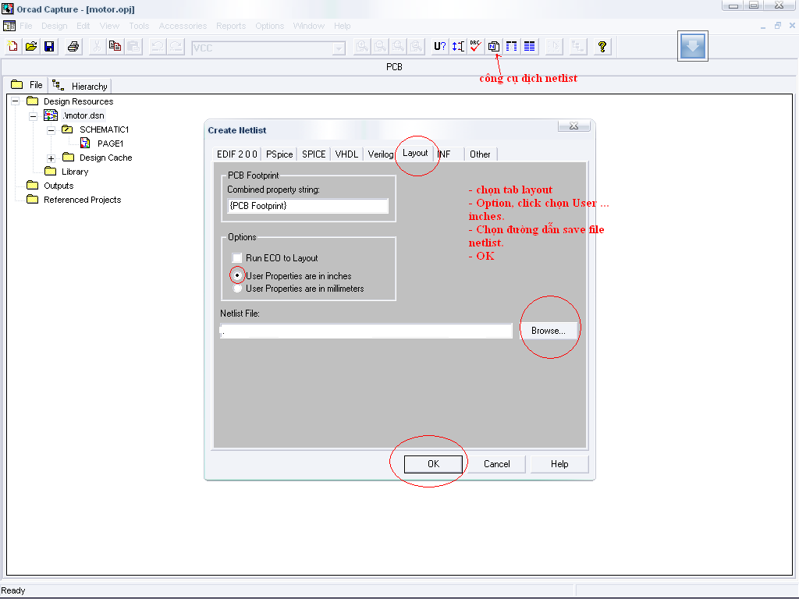Image resolution: width=799 pixels, height=599 pixels.
Task: Switch to the PSpice tab
Action: pyautogui.click(x=279, y=154)
